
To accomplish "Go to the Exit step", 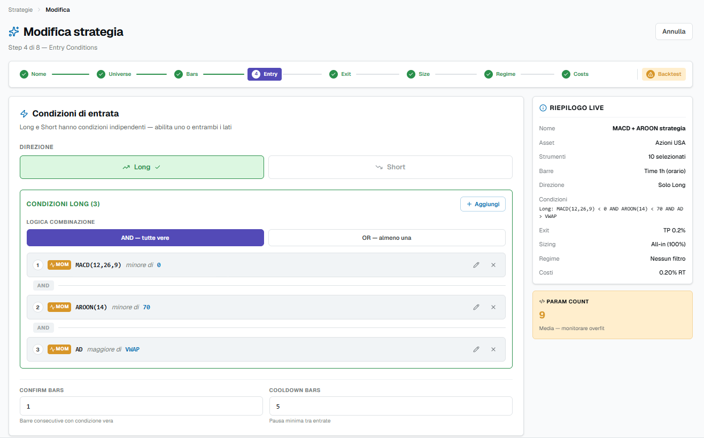I will pos(341,74).
